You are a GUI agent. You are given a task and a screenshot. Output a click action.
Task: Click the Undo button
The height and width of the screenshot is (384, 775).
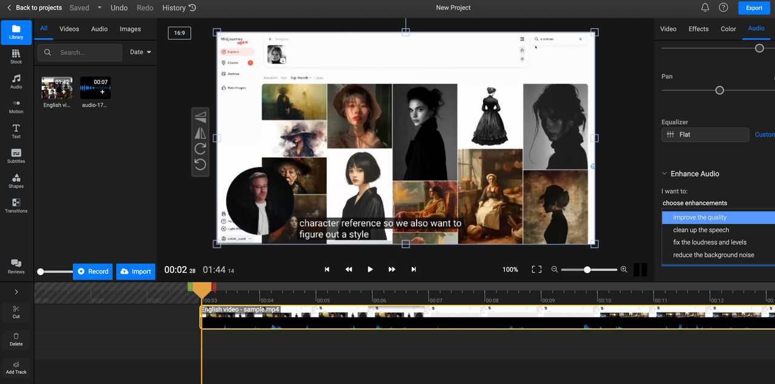119,8
